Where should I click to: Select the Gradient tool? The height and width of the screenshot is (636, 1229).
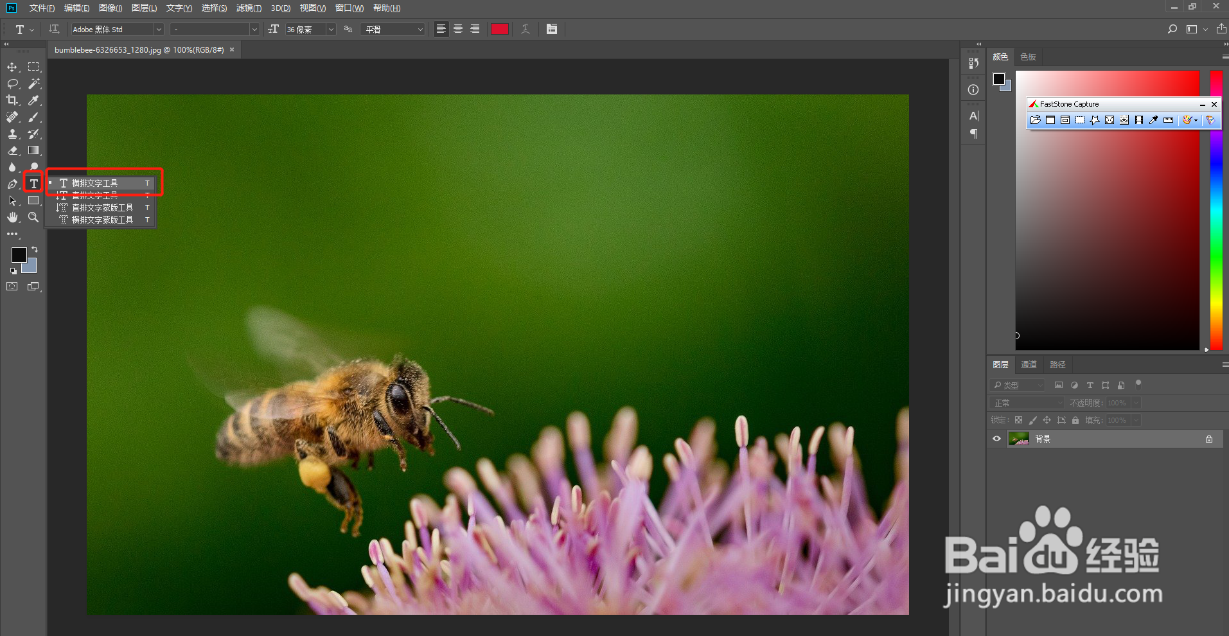click(33, 150)
